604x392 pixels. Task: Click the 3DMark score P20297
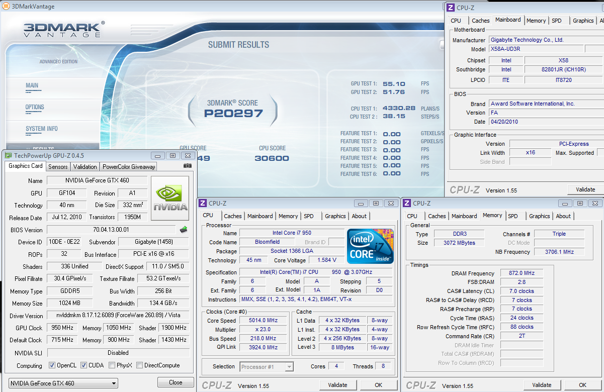(x=233, y=114)
